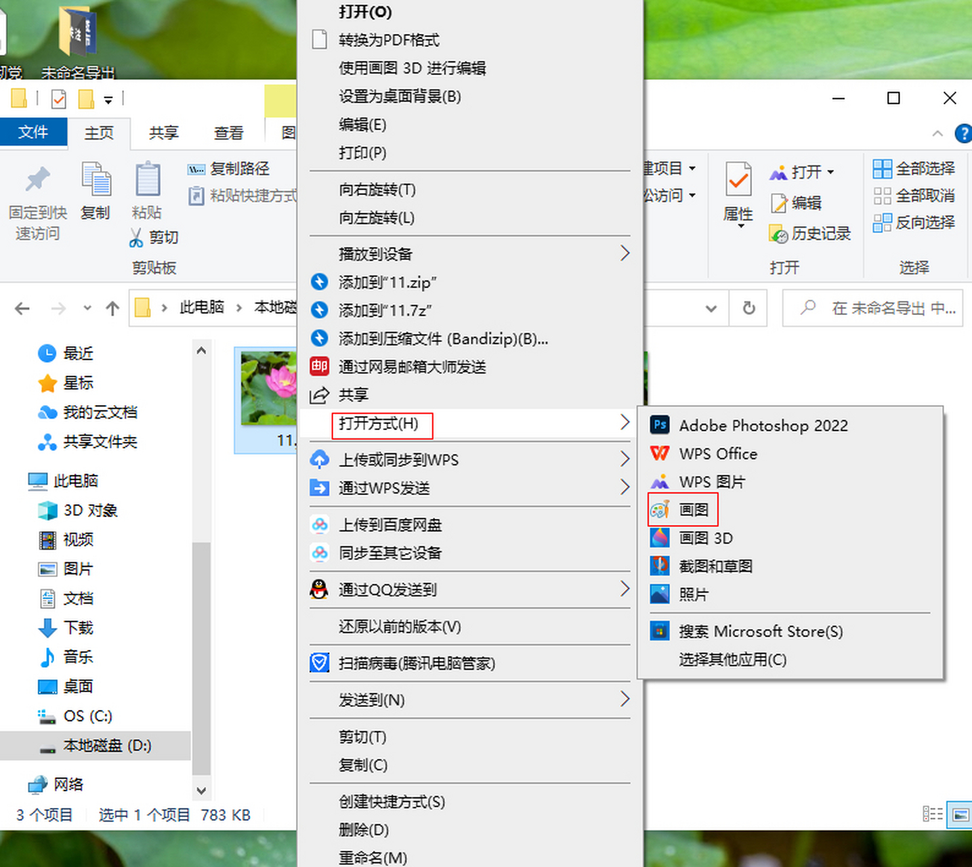This screenshot has width=972, height=867.
Task: Open address bar history dropdown
Action: coord(711,308)
